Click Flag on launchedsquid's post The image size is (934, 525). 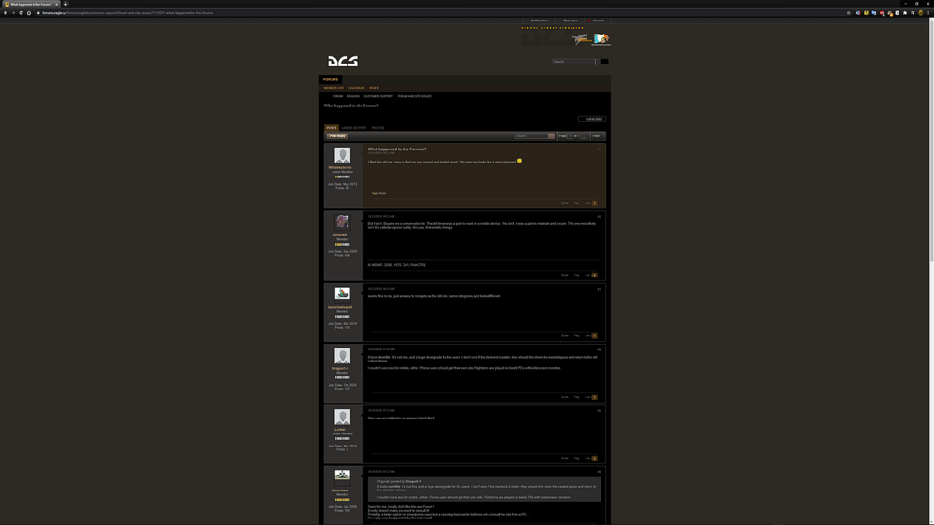point(576,336)
